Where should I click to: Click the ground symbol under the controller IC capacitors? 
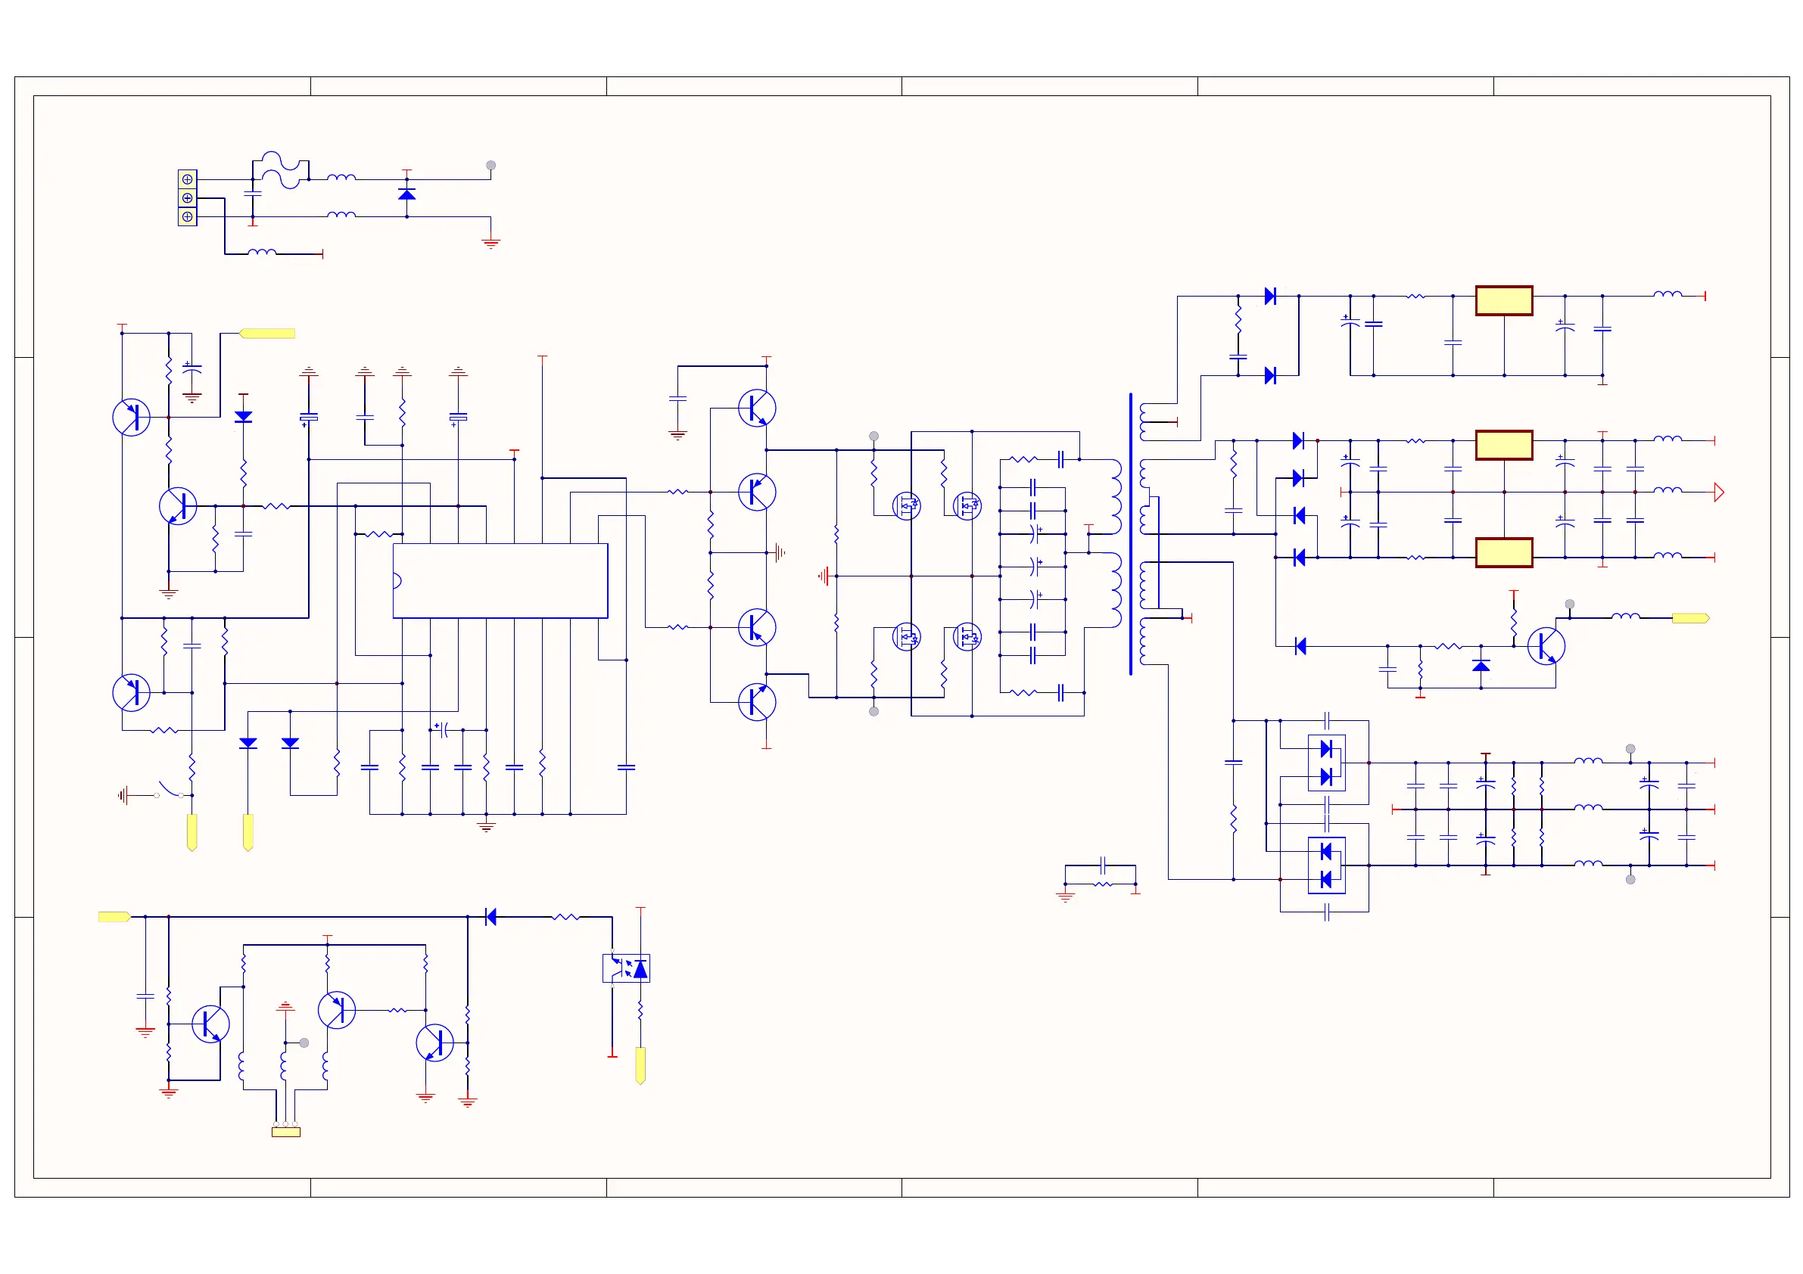click(486, 826)
